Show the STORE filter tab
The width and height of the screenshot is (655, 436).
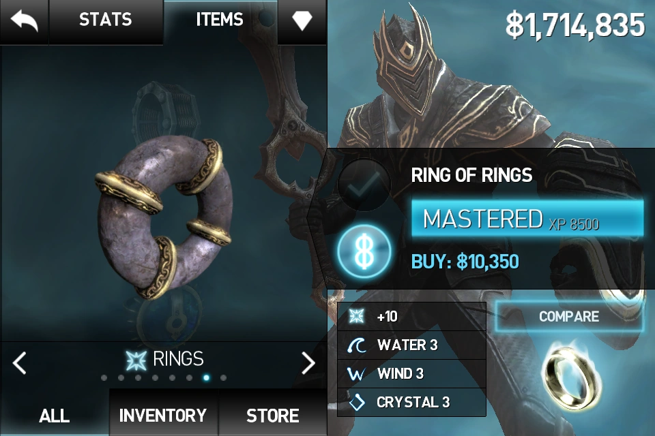(x=272, y=415)
